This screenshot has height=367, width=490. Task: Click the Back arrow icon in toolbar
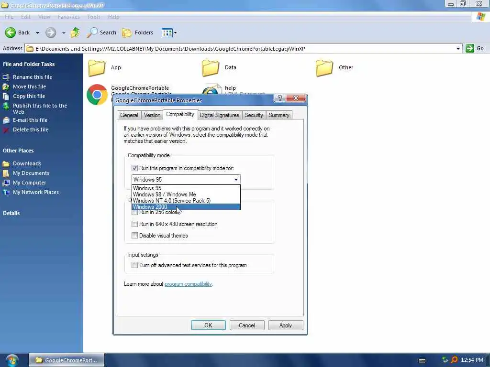tap(11, 32)
